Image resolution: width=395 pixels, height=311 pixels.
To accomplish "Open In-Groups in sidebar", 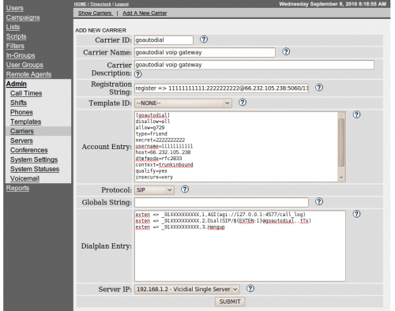I will (21, 55).
